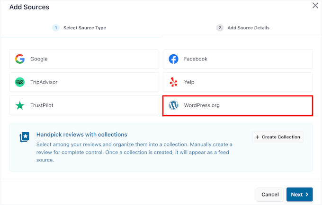Open the Add Source Details step
Screen dimensions: 322x205
243,28
